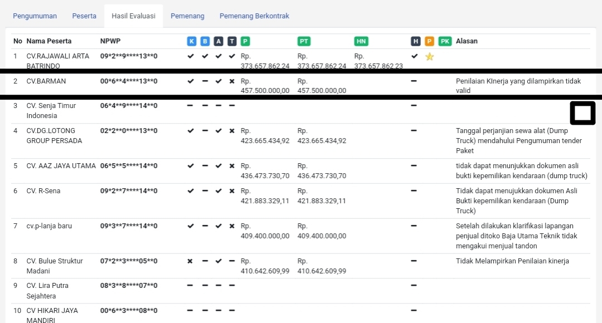The image size is (602, 323).
Task: Click the dark T column badge
Action: [232, 41]
